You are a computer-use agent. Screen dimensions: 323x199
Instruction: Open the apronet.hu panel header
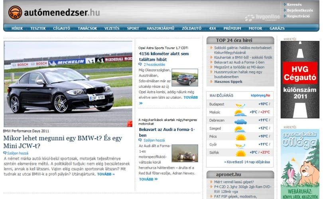pos(228,175)
